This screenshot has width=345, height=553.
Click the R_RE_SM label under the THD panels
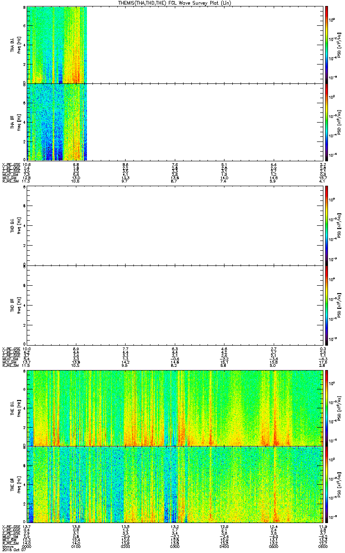[11, 365]
